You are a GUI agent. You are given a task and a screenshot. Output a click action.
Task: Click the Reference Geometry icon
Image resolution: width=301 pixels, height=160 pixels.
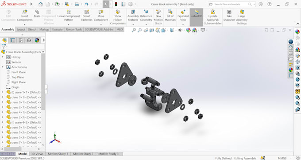pos(146,12)
